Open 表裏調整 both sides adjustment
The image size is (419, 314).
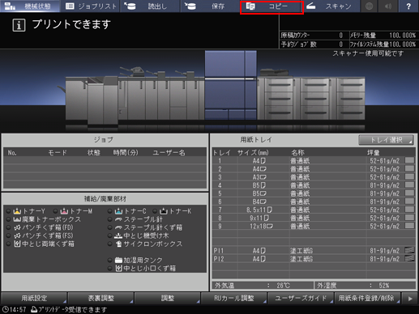pos(100,298)
